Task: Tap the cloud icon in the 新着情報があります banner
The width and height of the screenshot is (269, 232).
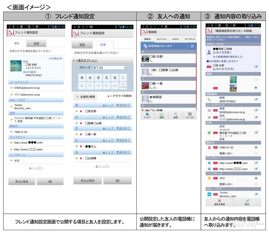Action: coord(145,46)
